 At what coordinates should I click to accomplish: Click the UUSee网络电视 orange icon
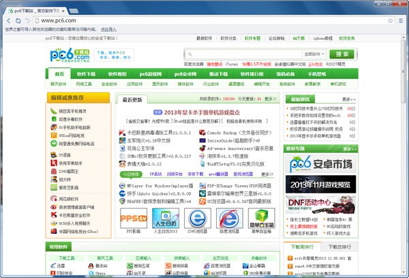[x=54, y=136]
